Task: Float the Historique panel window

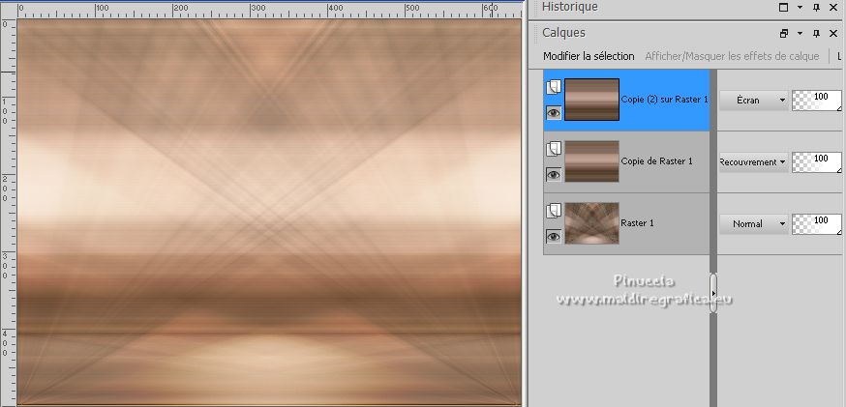Action: coord(784,8)
